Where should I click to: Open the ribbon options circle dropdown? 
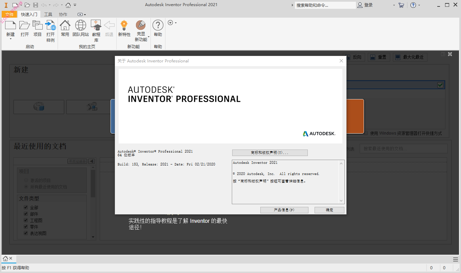click(171, 23)
